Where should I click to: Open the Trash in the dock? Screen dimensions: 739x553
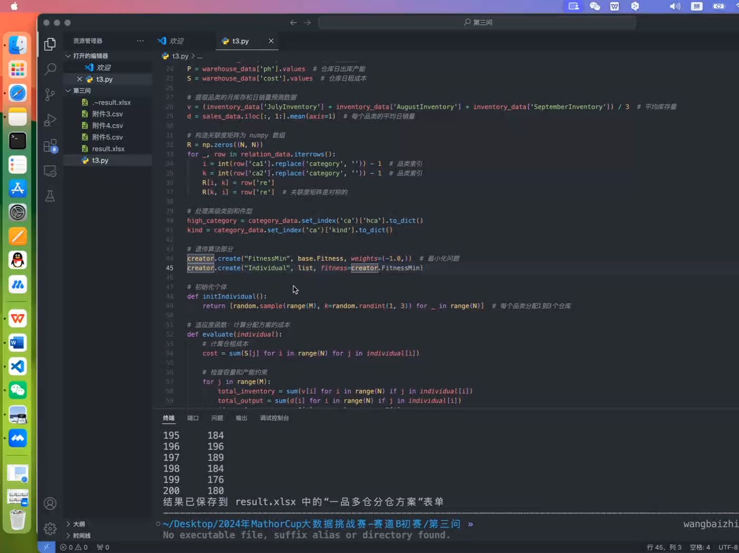[17, 520]
